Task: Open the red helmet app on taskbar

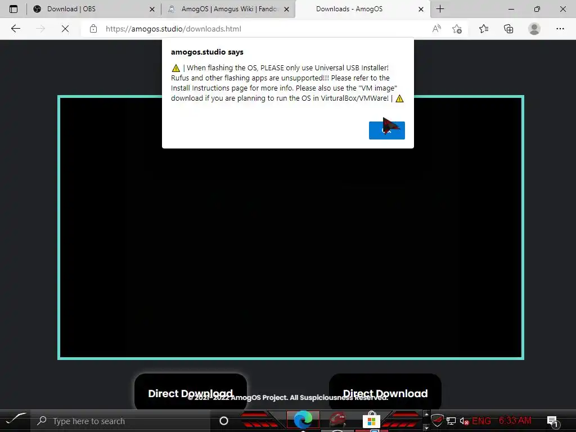Action: click(x=337, y=420)
